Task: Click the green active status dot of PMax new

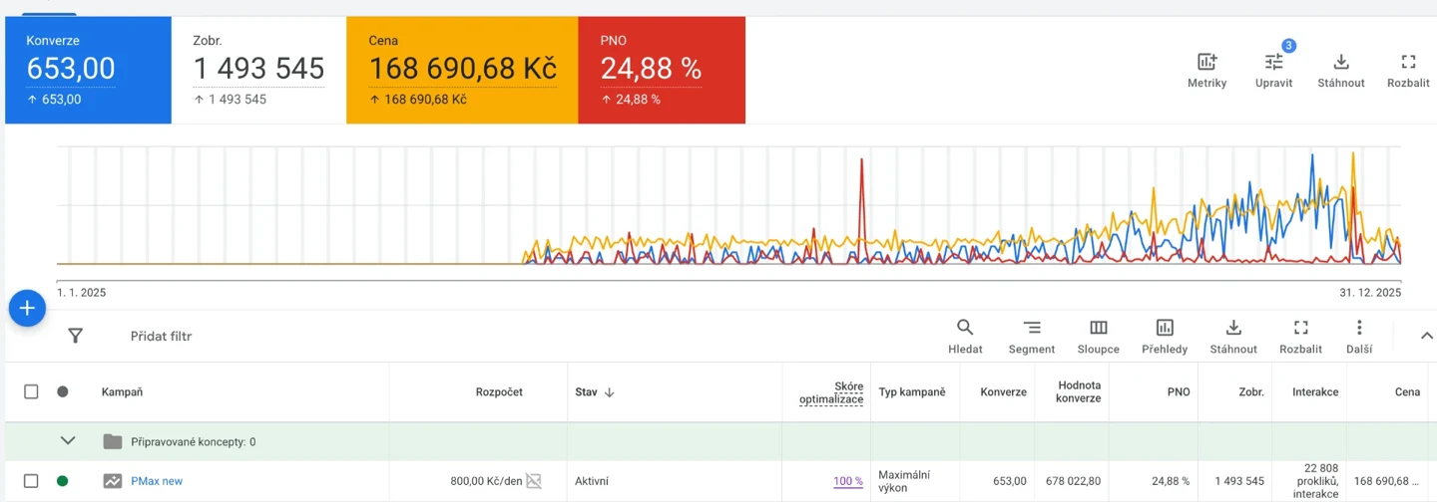Action: point(63,481)
